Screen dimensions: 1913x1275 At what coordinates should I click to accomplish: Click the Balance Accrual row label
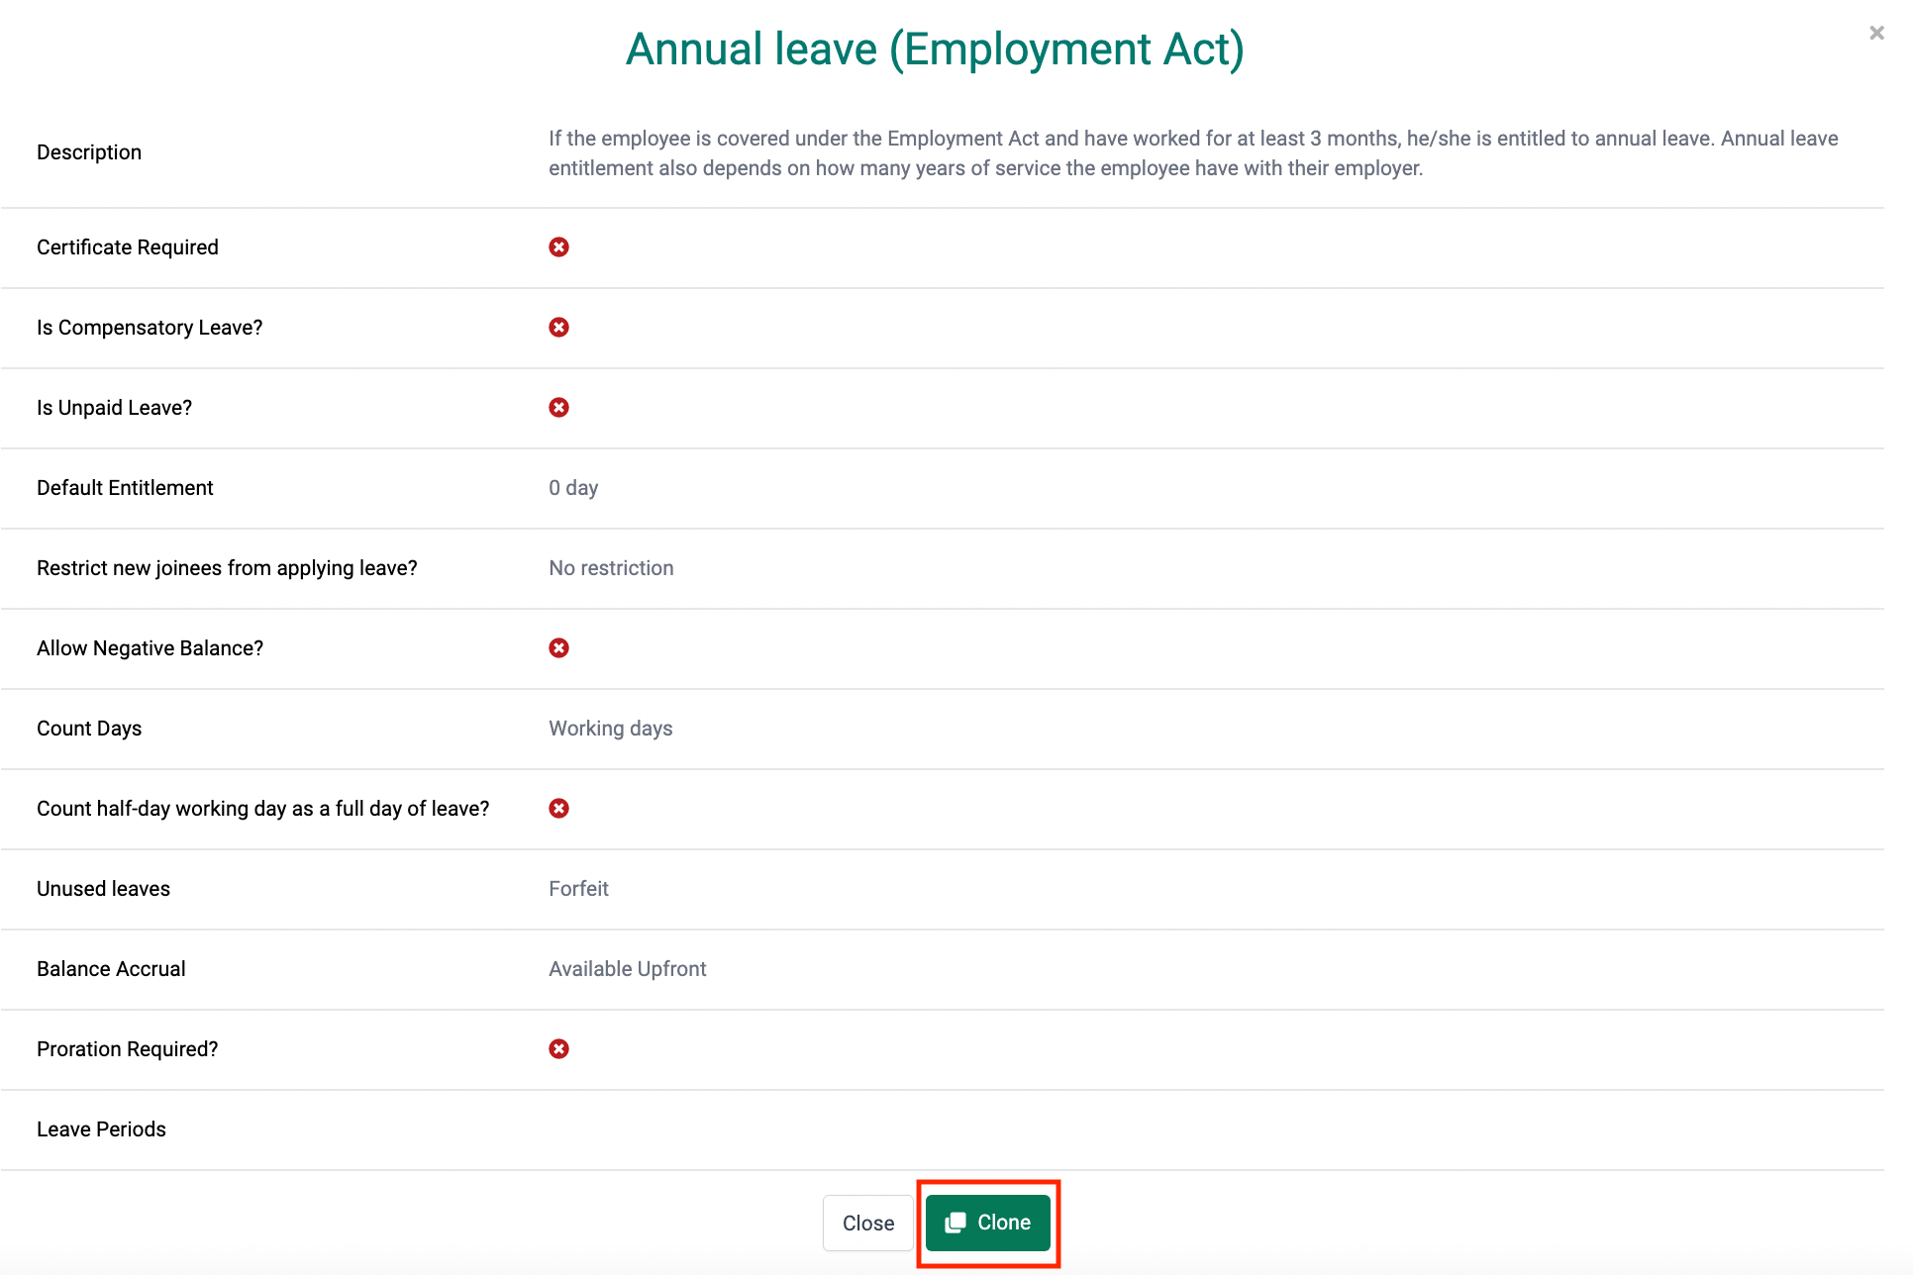pyautogui.click(x=111, y=969)
